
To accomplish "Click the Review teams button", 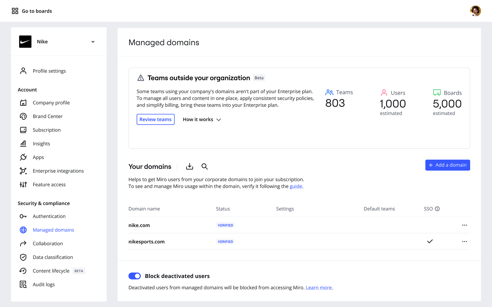I will (x=156, y=119).
